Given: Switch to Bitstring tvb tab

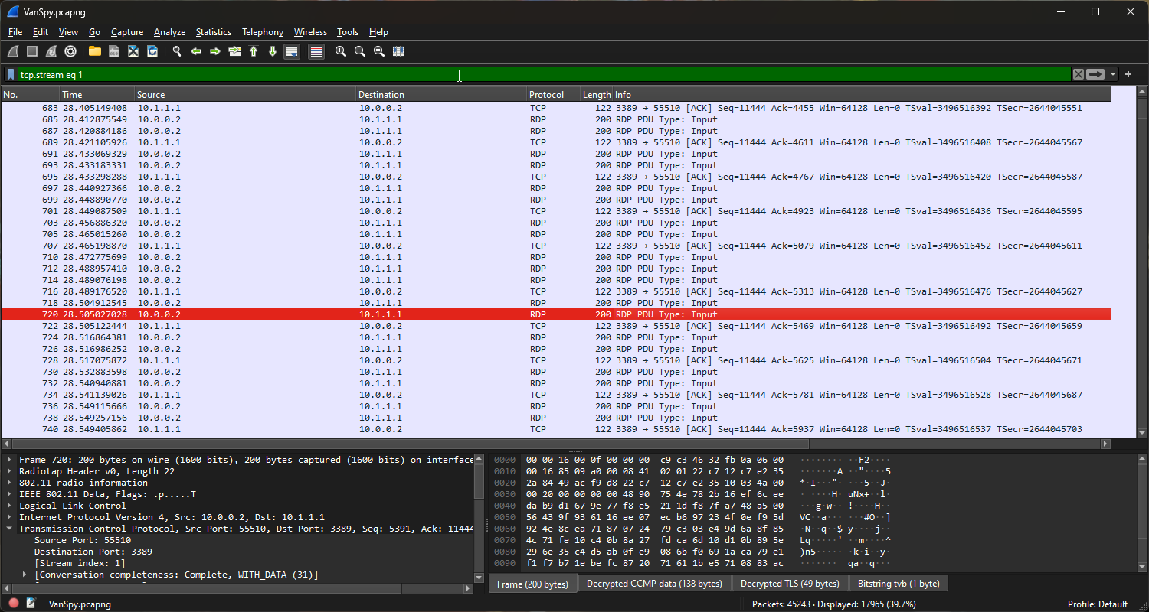Looking at the screenshot, I should pos(899,584).
